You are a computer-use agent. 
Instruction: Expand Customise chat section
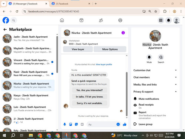pyautogui.click(x=155, y=70)
